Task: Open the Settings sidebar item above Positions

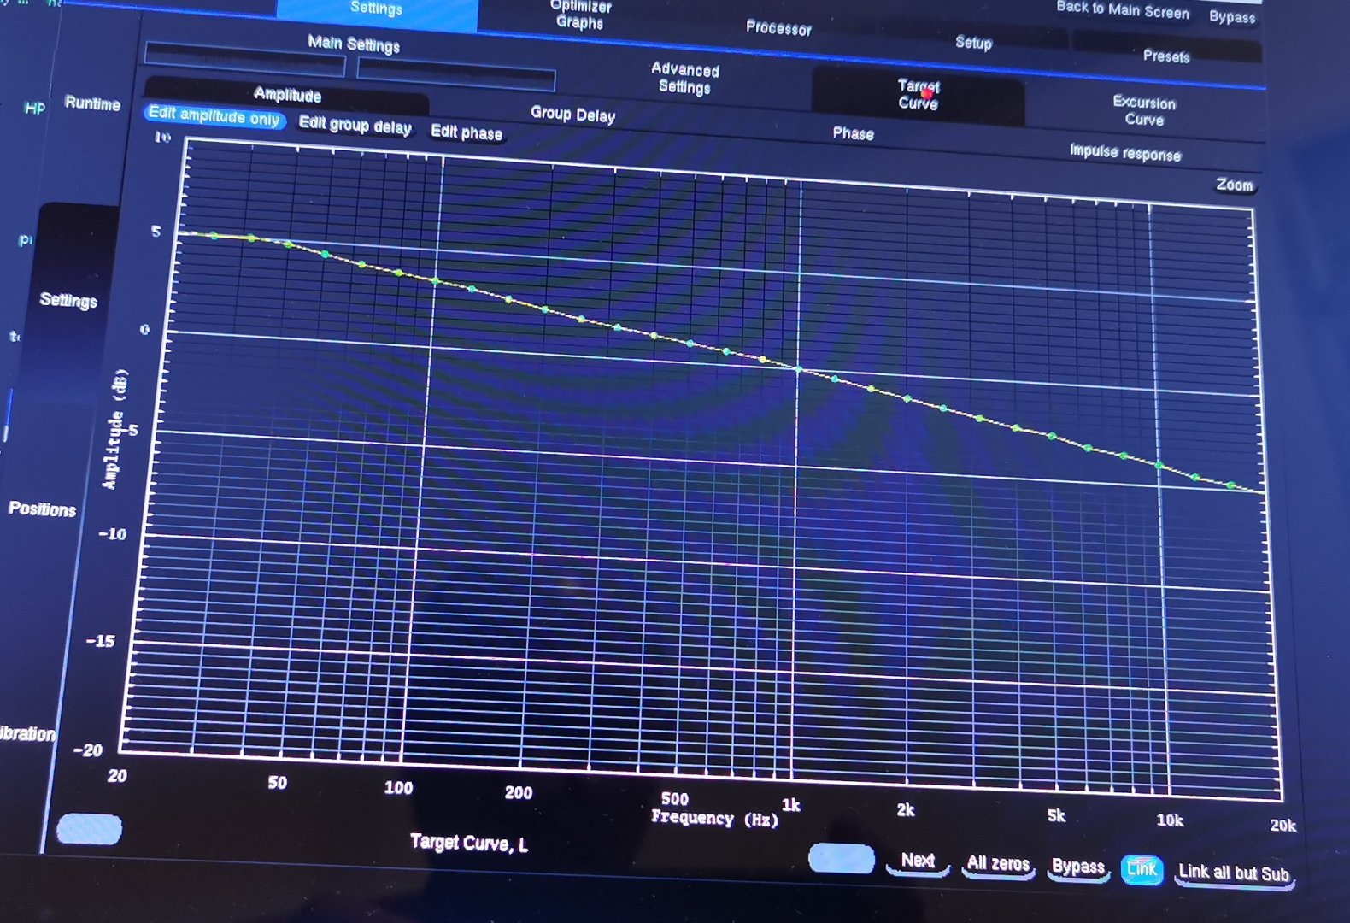Action: (68, 300)
